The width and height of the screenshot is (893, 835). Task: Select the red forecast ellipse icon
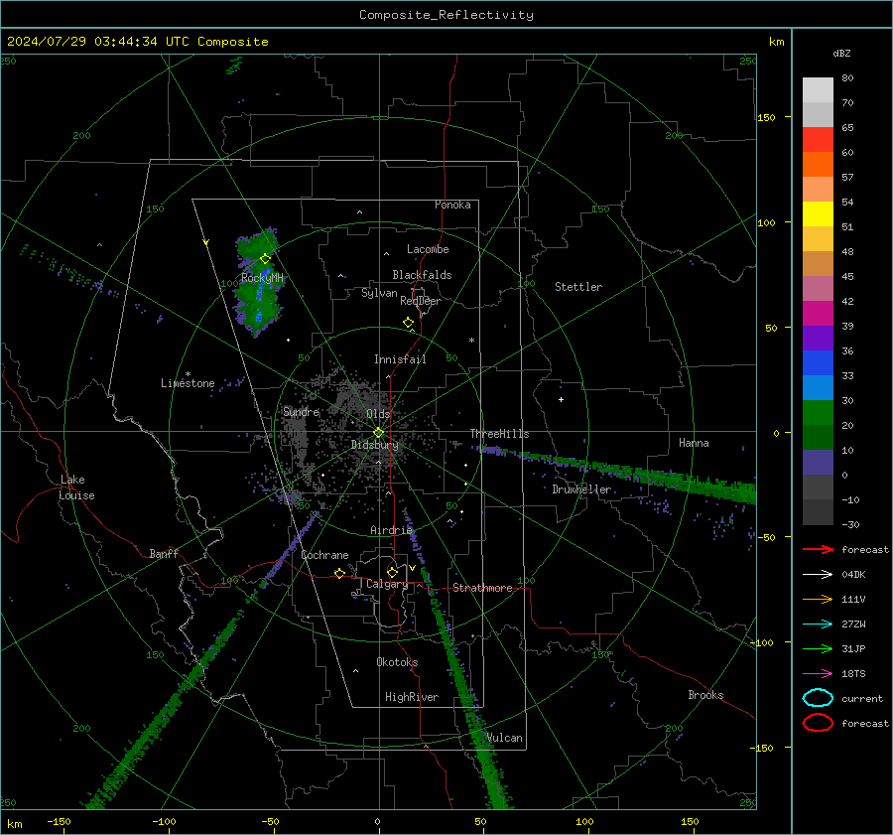coord(818,723)
